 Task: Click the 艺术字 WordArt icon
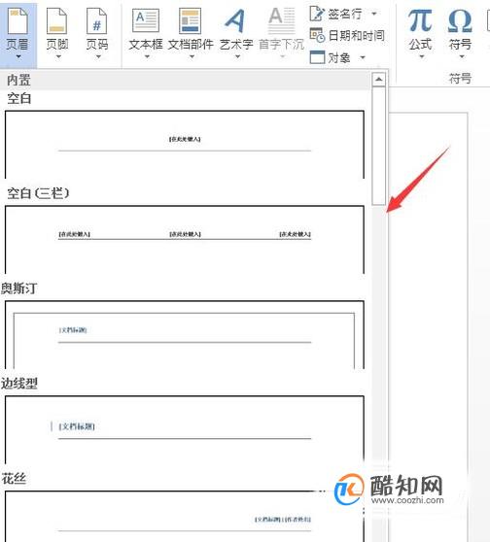coord(235,20)
